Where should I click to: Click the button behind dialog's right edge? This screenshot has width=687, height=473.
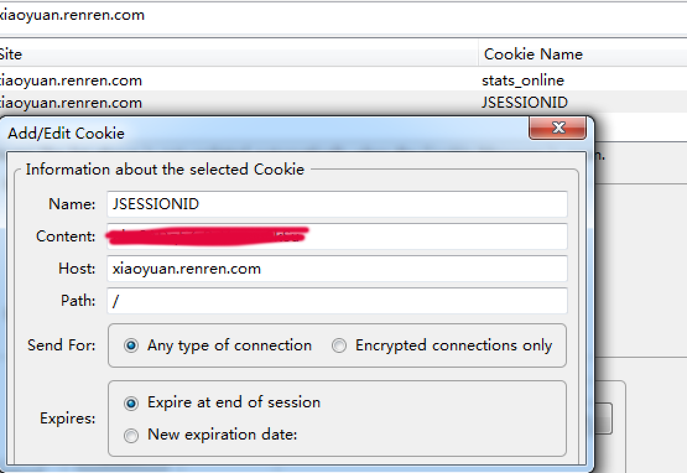click(603, 419)
